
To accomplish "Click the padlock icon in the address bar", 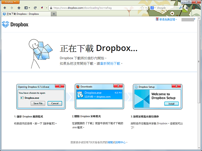I will pyautogui.click(x=51, y=8).
